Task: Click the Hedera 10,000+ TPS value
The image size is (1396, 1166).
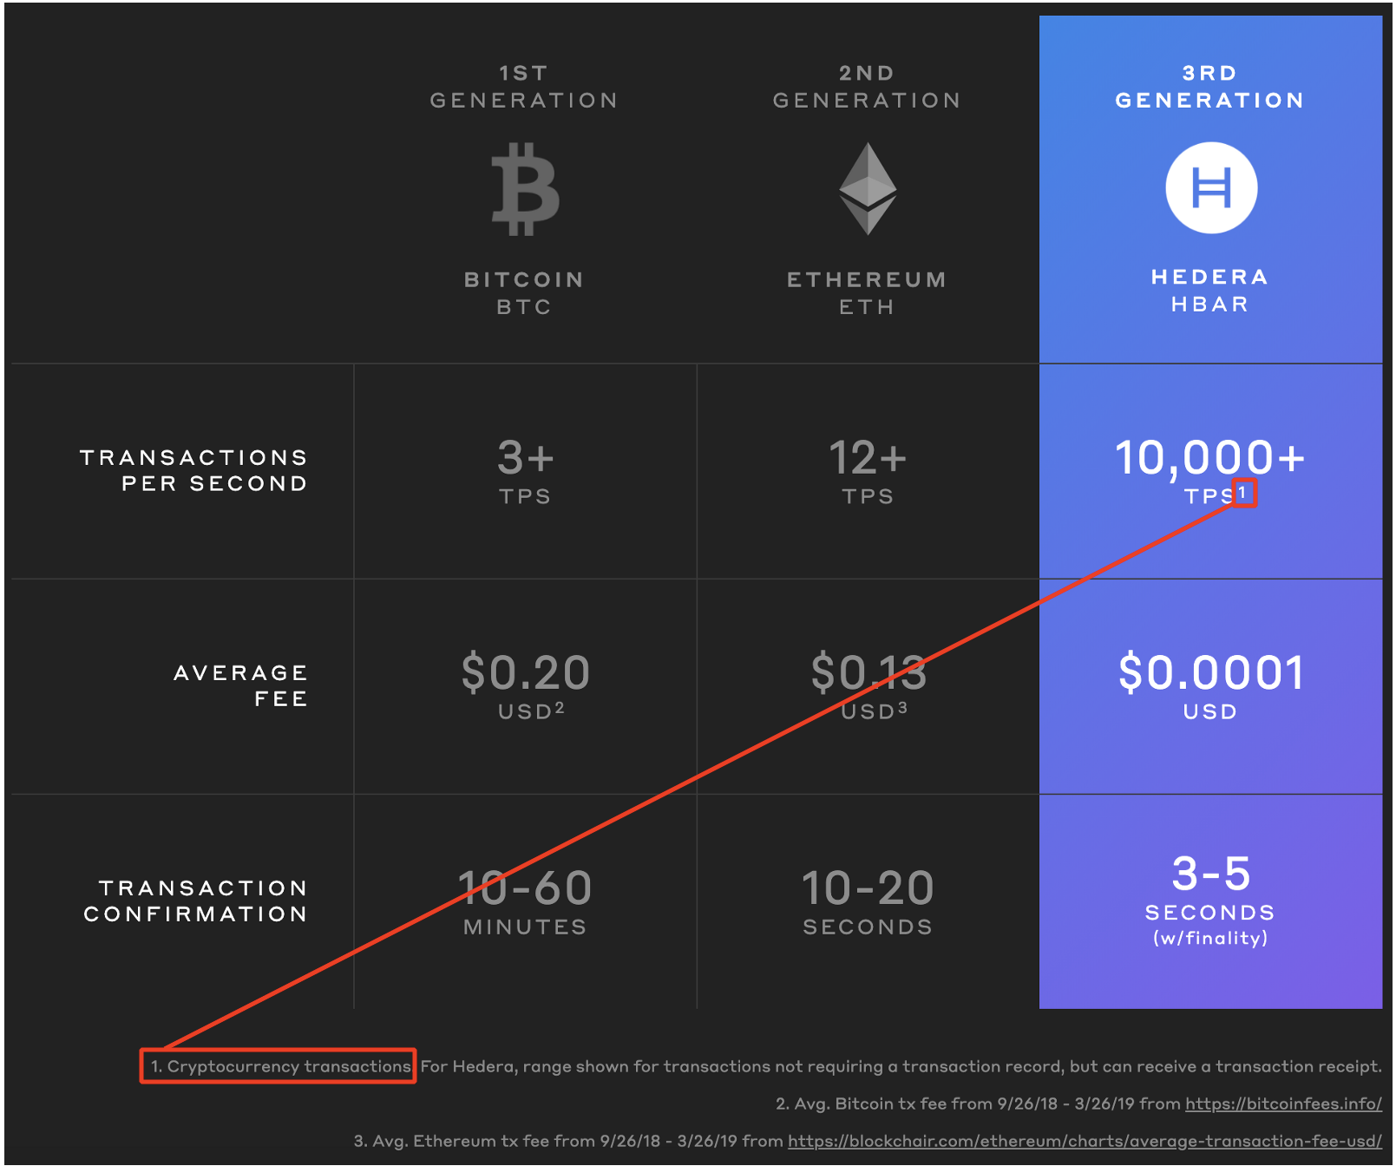Action: (x=1209, y=458)
